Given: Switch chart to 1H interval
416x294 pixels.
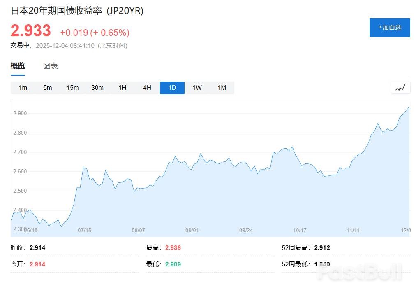Looking at the screenshot, I should [122, 87].
